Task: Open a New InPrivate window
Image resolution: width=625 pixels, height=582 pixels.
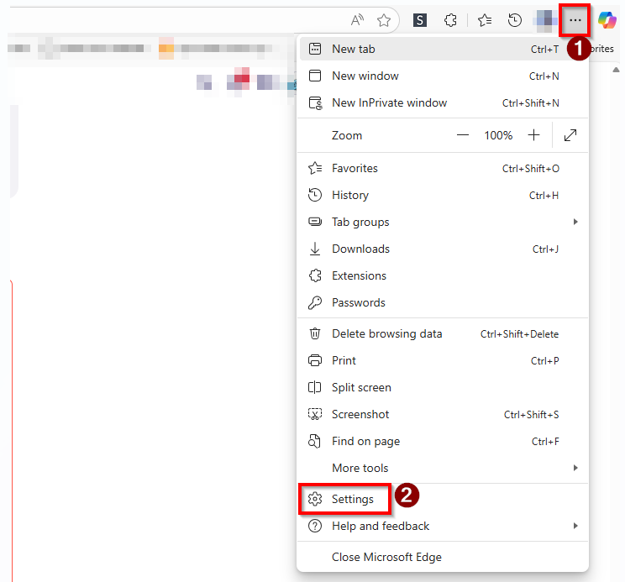Action: (443, 102)
